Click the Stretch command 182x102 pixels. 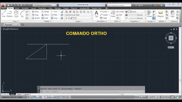(36, 18)
